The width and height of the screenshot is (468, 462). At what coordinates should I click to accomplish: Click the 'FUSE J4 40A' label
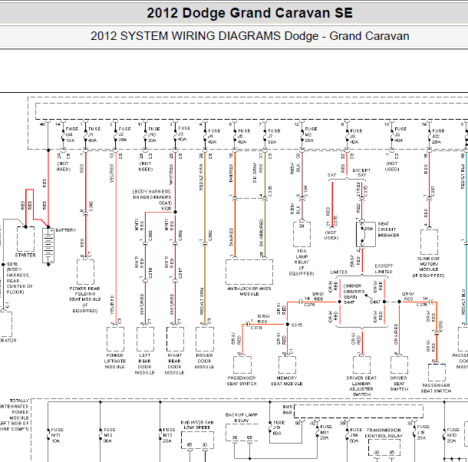pyautogui.click(x=214, y=137)
